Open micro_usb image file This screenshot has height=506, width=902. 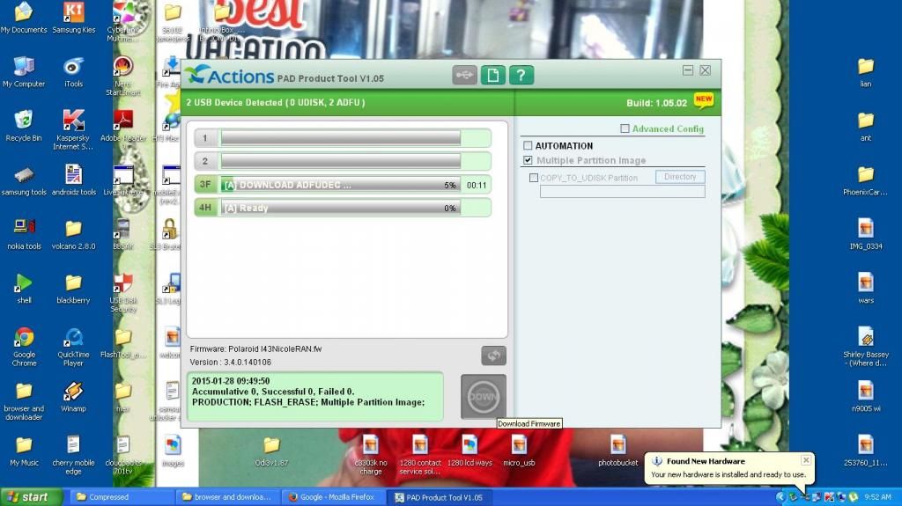[519, 451]
